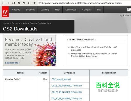Open the Company menu
Viewport: 131px width, 101px height.
click(87, 10)
